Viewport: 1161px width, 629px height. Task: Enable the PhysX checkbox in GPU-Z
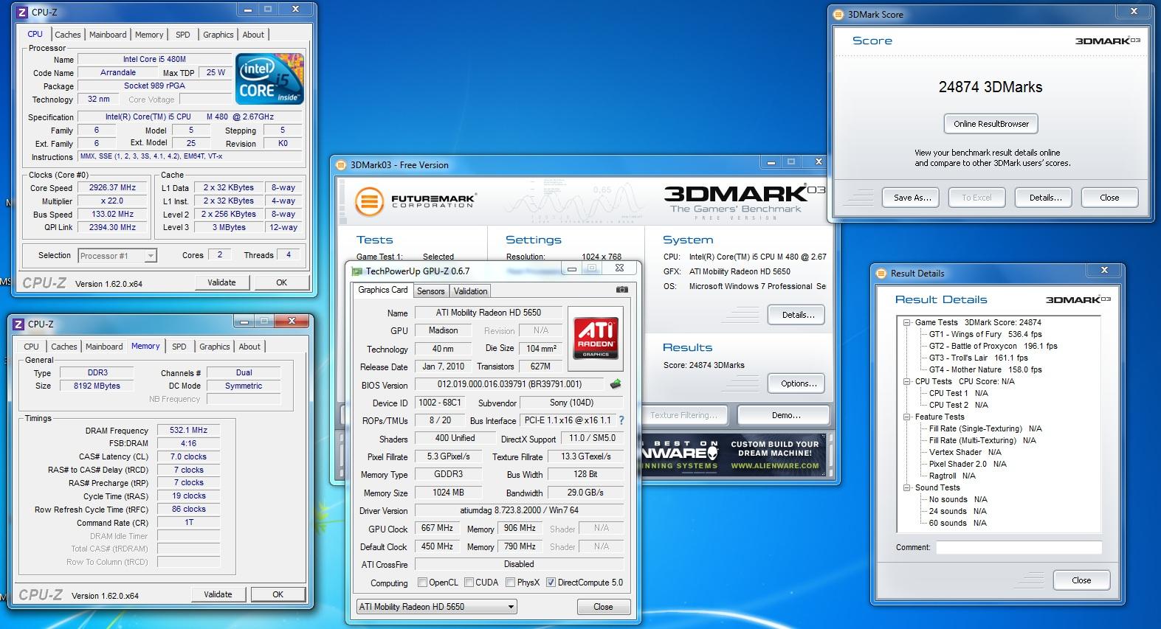pos(511,583)
